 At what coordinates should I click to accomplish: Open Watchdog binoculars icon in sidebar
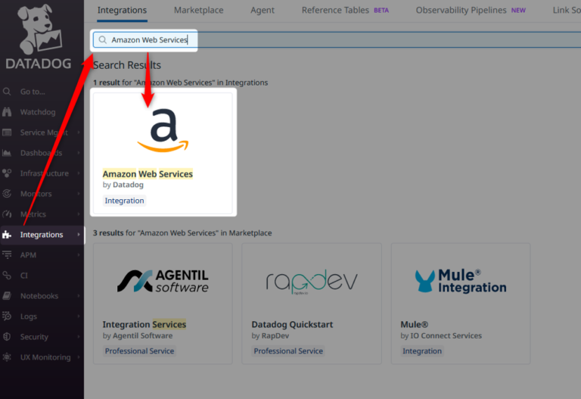coord(7,112)
